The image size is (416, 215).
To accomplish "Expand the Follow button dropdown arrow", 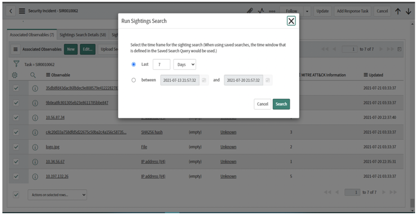I will click(x=307, y=11).
